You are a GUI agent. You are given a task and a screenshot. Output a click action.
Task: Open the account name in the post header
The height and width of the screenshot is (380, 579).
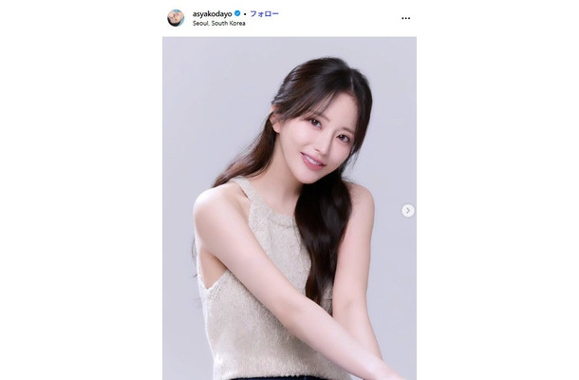213,13
